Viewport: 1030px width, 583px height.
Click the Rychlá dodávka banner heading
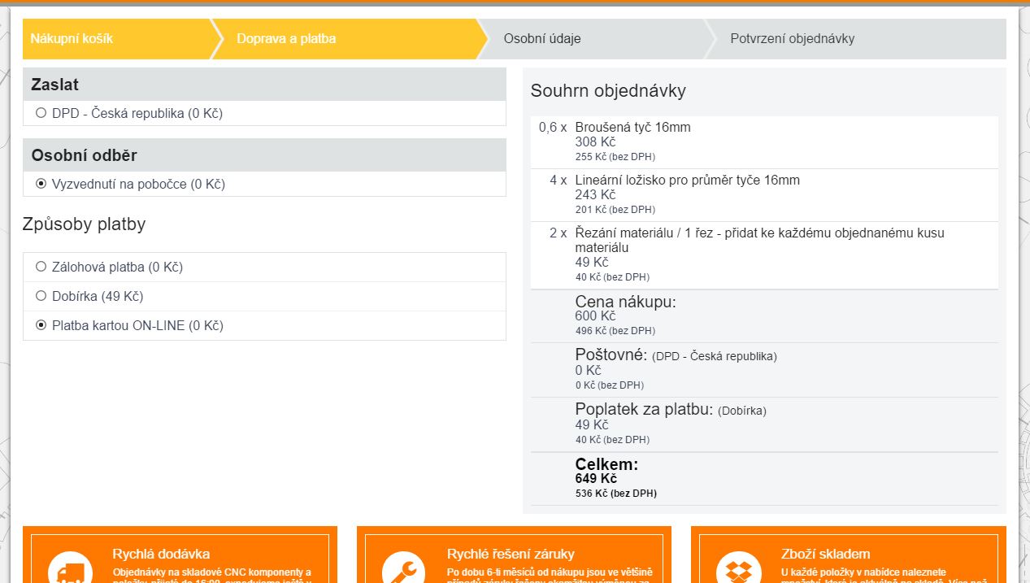pos(161,554)
